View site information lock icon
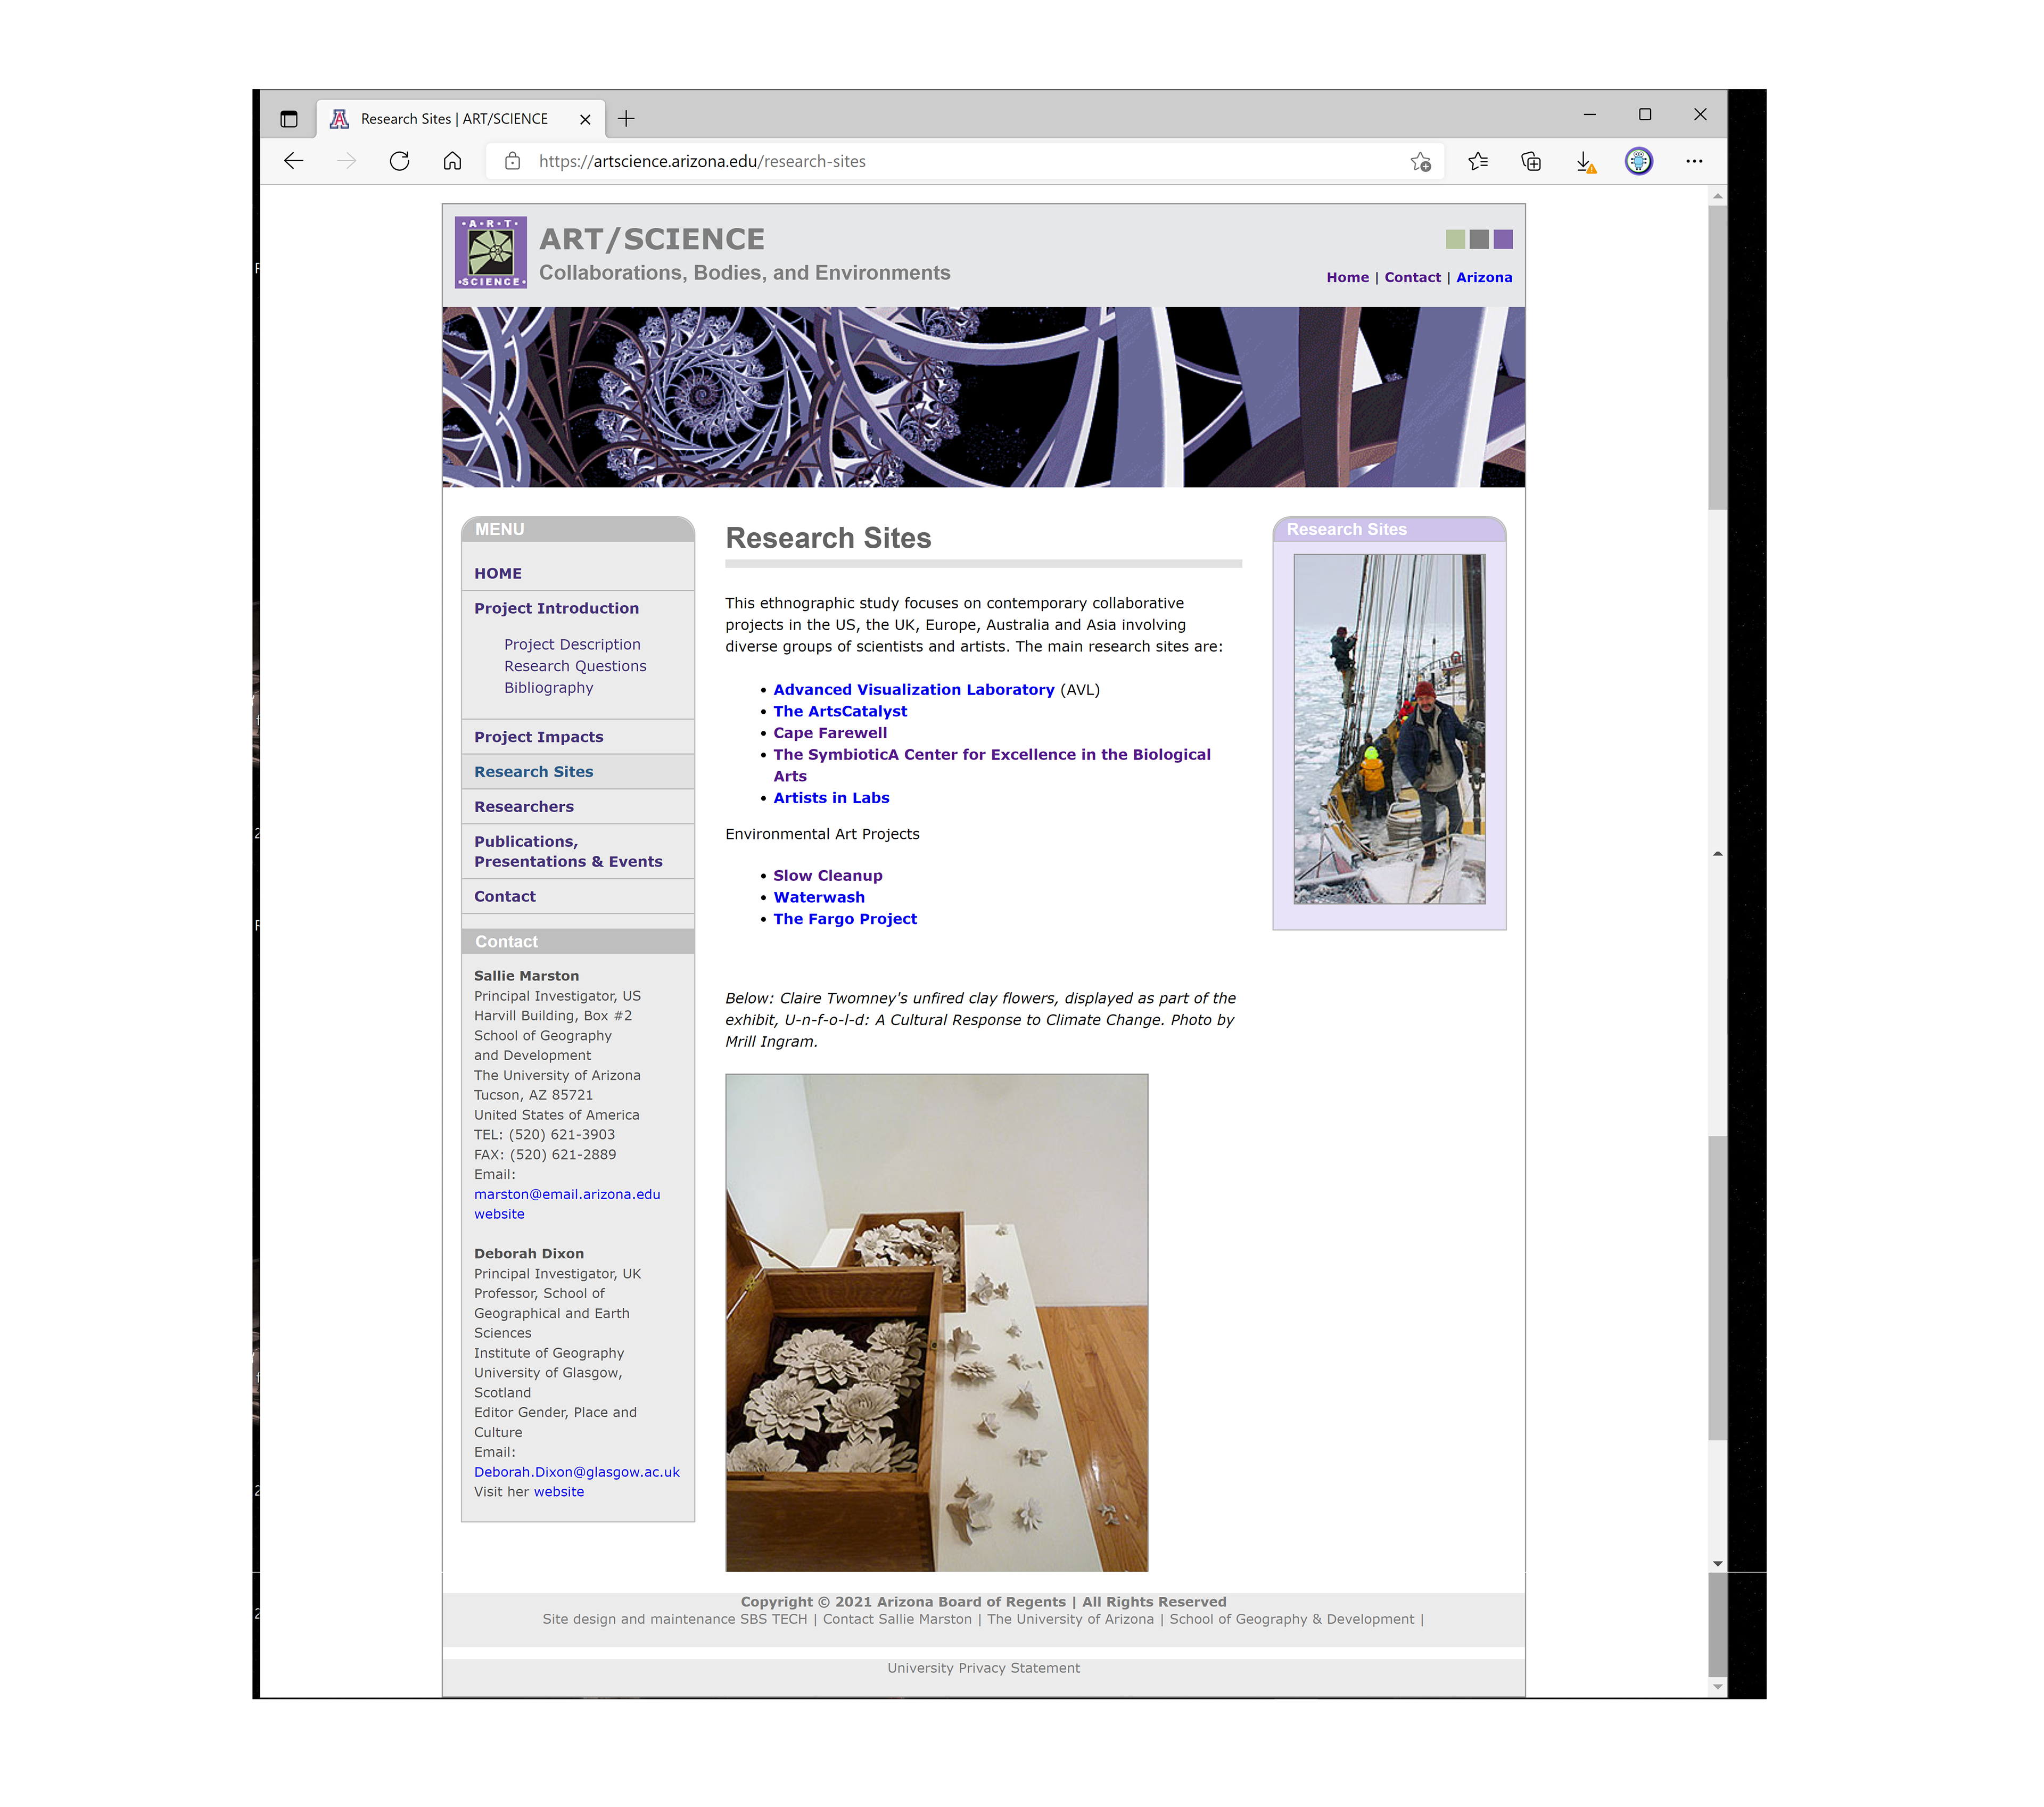2044x1807 pixels. coord(512,161)
